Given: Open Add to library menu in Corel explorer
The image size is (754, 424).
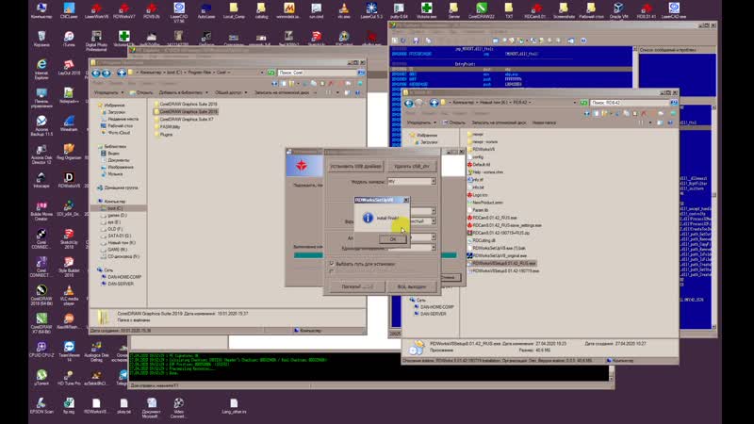Looking at the screenshot, I should tap(183, 92).
